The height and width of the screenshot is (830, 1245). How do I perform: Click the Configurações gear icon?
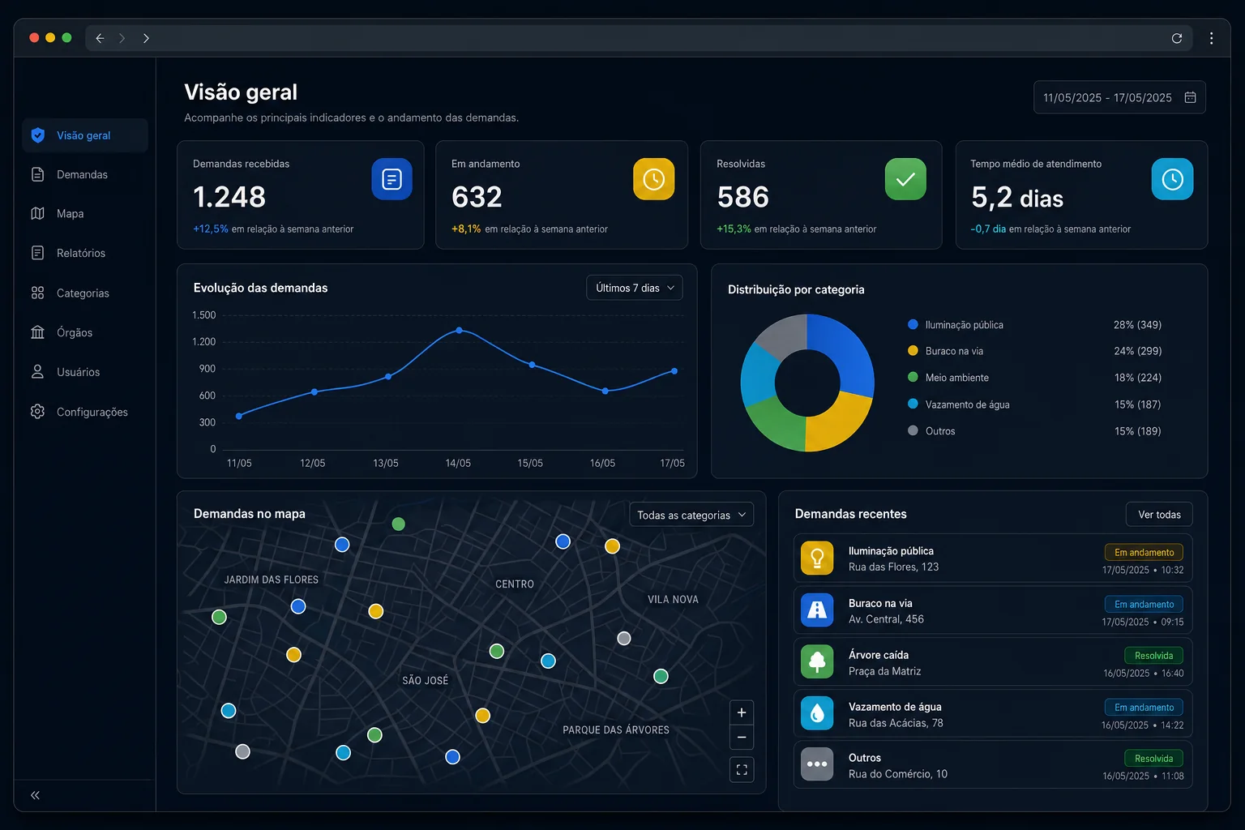coord(37,412)
